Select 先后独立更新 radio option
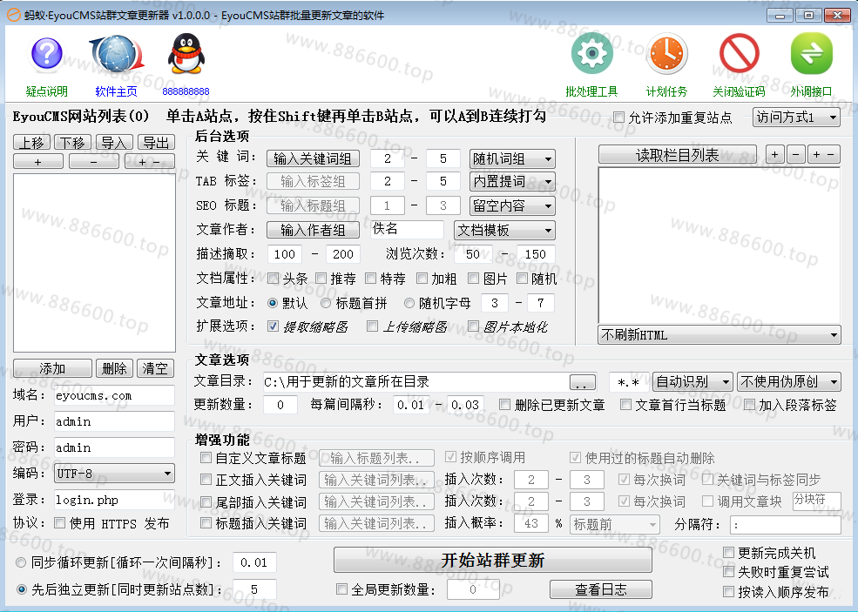This screenshot has height=612, width=858. [21, 589]
